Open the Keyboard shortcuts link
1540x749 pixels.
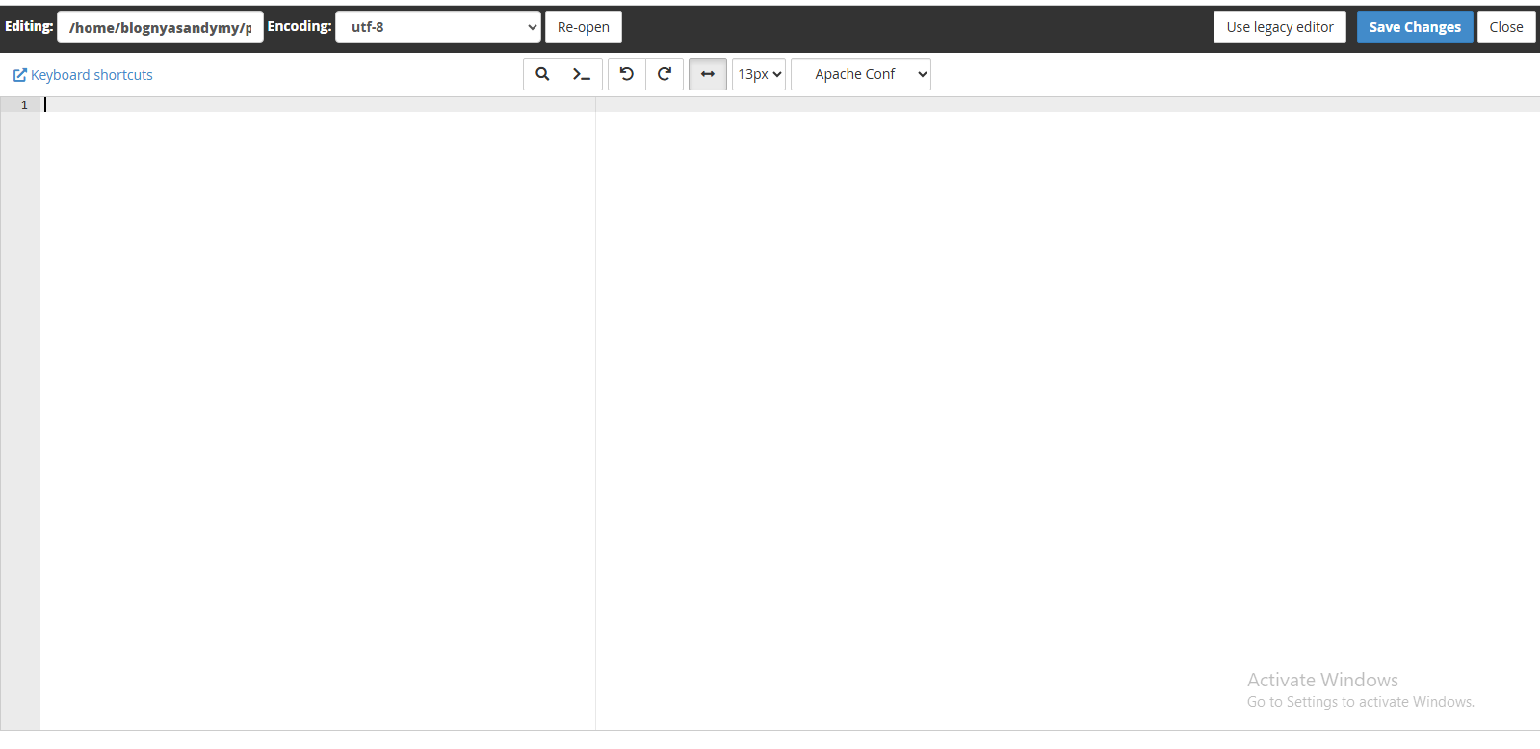coord(83,75)
